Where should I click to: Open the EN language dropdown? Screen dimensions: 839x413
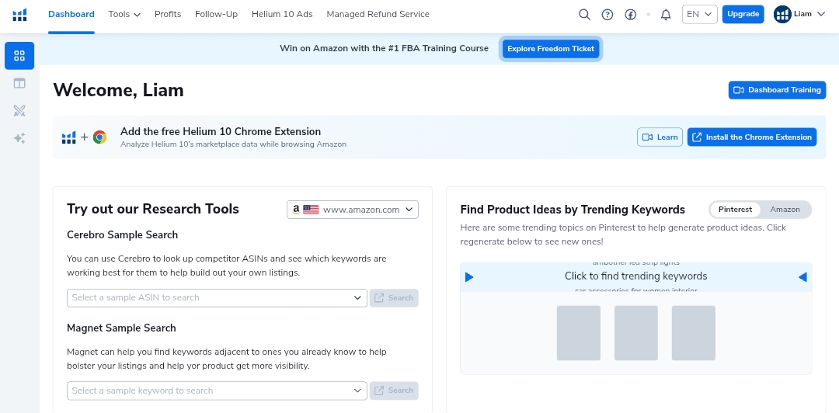coord(699,15)
